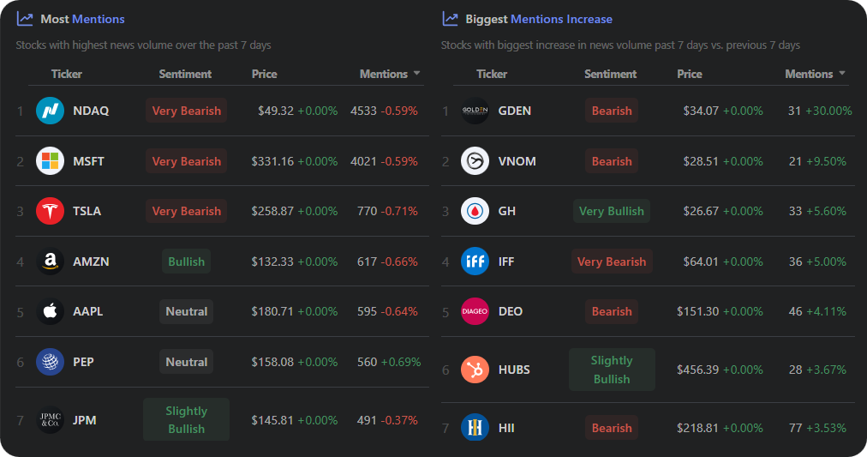The image size is (867, 457).
Task: Click the Nasdaq logo icon for NDAQ
Action: pyautogui.click(x=50, y=110)
